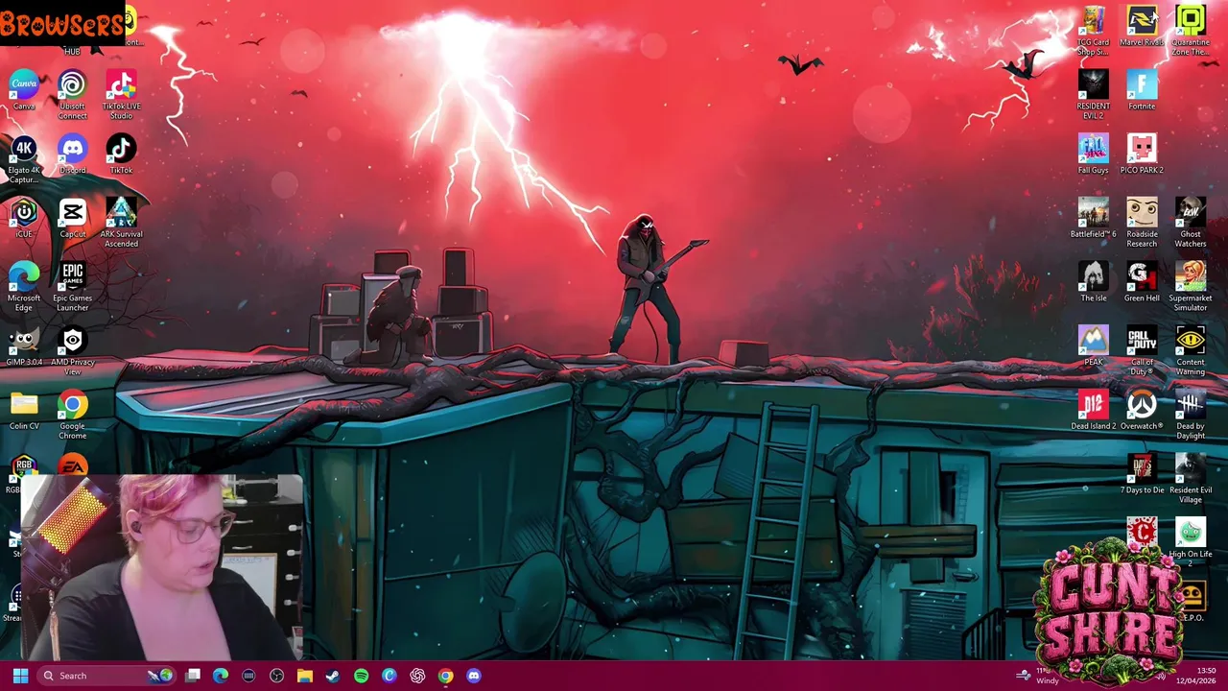
Task: Click the 7 Days to Die shortcut
Action: click(x=1142, y=474)
